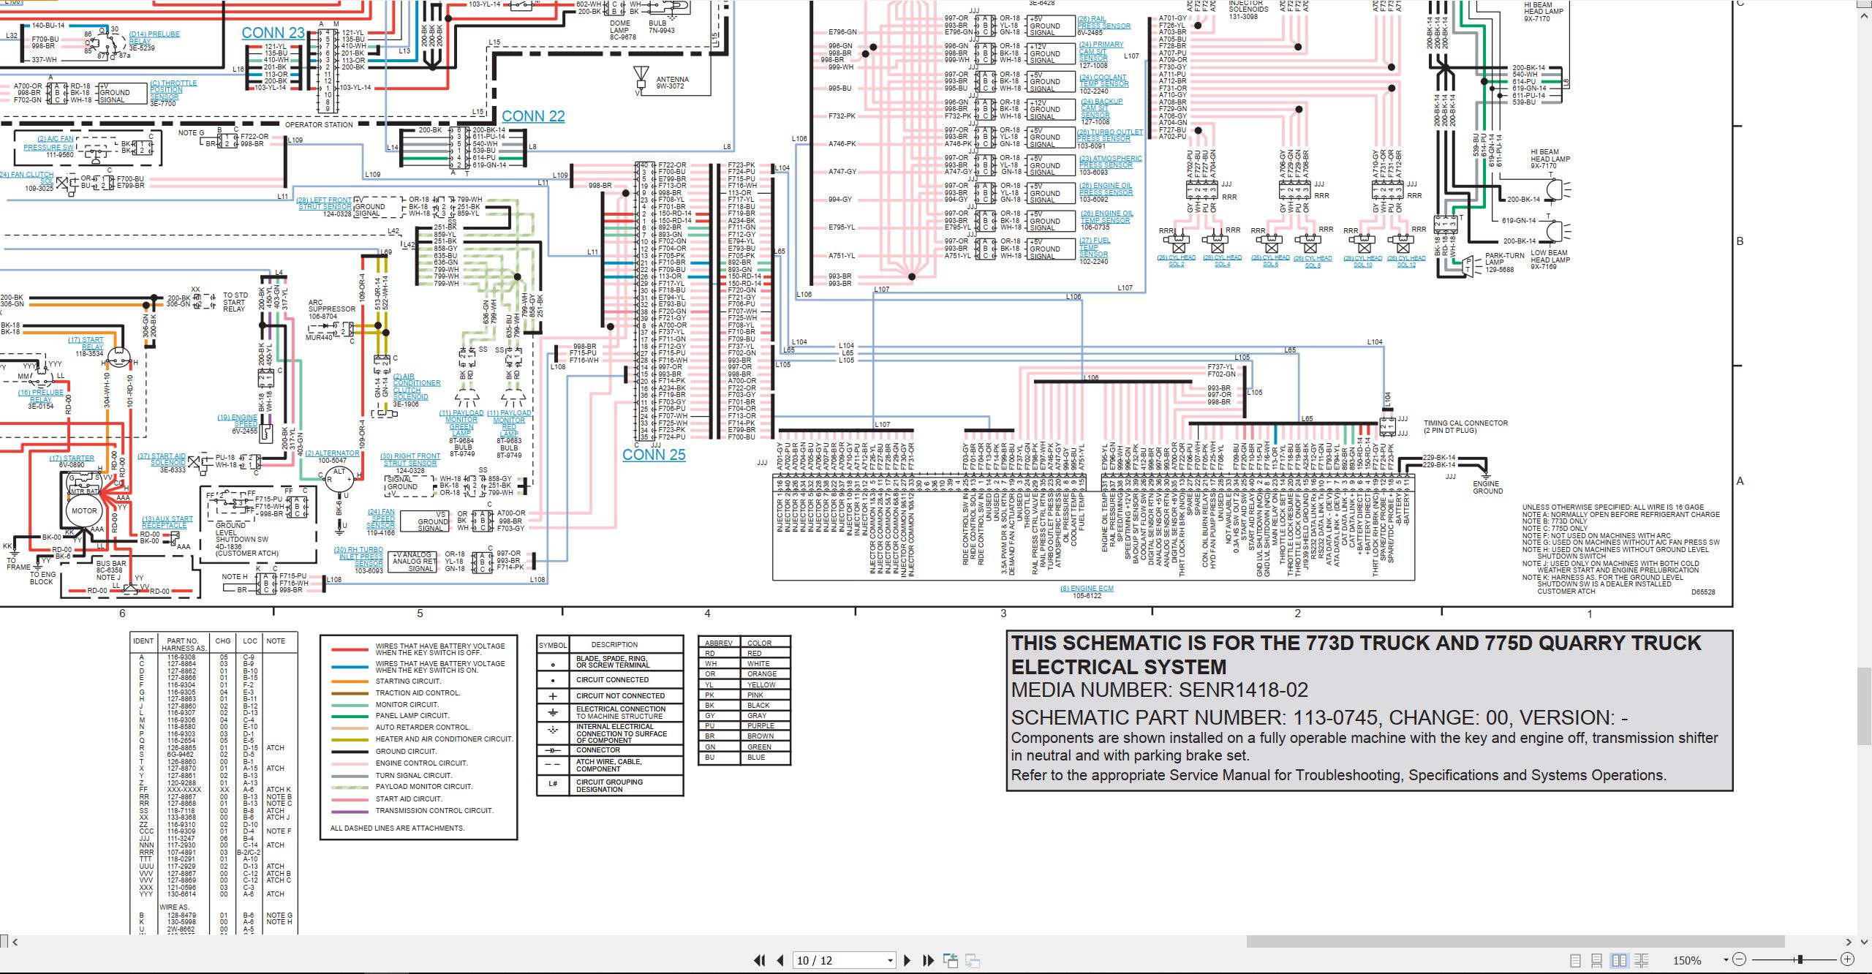
Task: Follow the (23) ATMOSPHERIC PRESS SENSOR link
Action: click(1110, 162)
